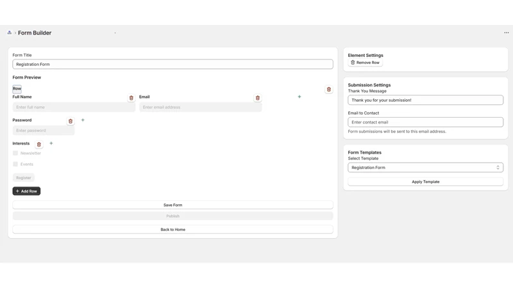Viewport: 513px width, 288px height.
Task: Click the Save Form button
Action: (172, 205)
